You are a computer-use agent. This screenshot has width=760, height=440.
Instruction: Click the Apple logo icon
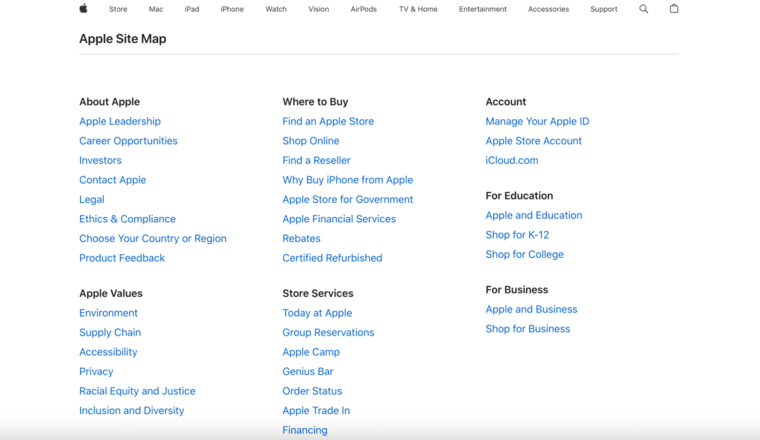83,8
